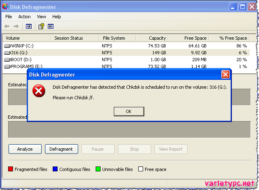Click OK in the Chkdsk warning dialog
The width and height of the screenshot is (259, 190).
[129, 111]
